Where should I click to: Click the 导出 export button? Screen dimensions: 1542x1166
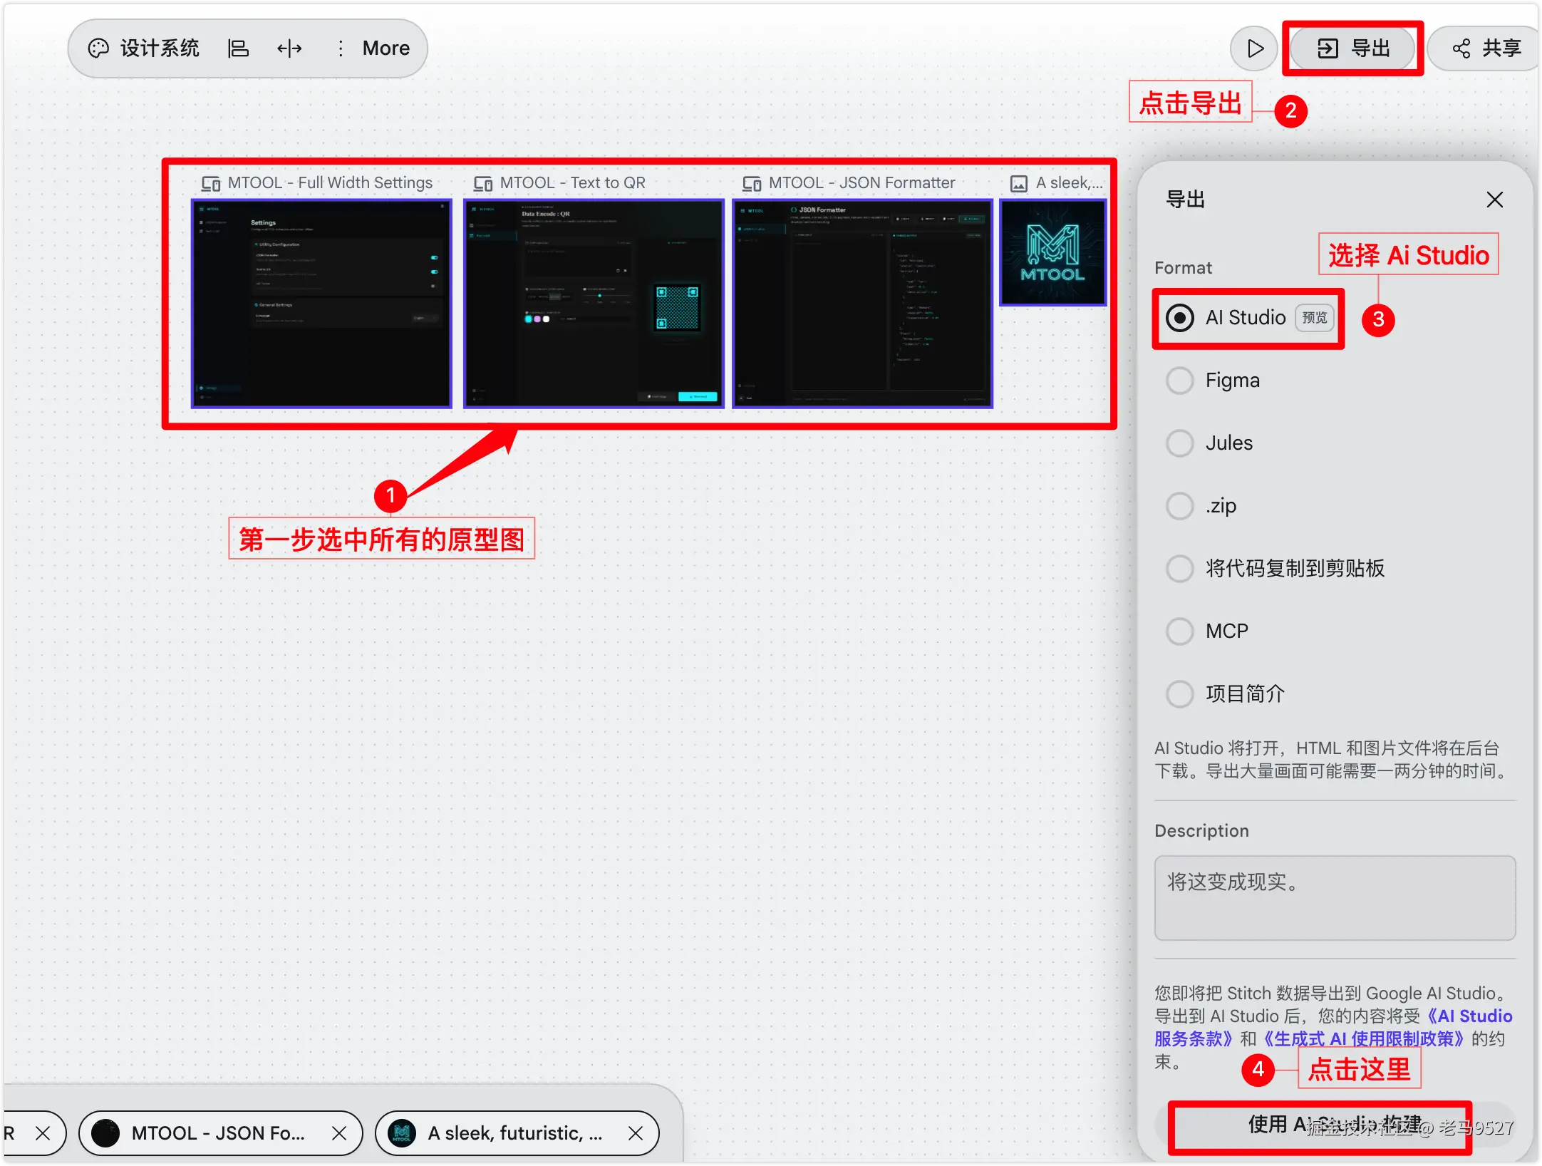[1352, 48]
